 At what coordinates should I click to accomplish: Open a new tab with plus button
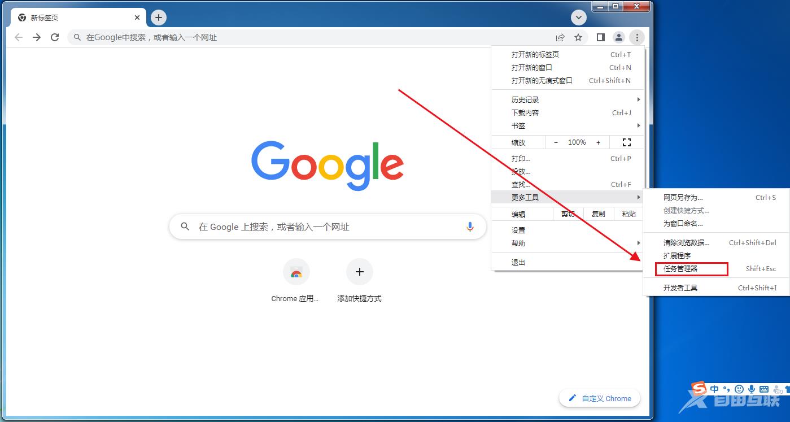[159, 18]
